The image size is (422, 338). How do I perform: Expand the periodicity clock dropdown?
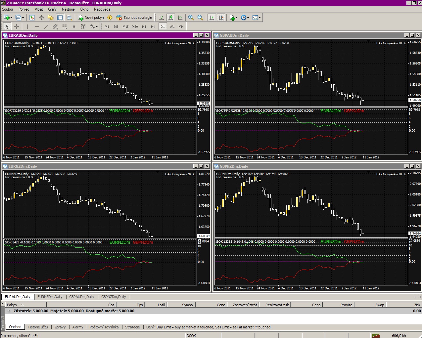[x=248, y=18]
